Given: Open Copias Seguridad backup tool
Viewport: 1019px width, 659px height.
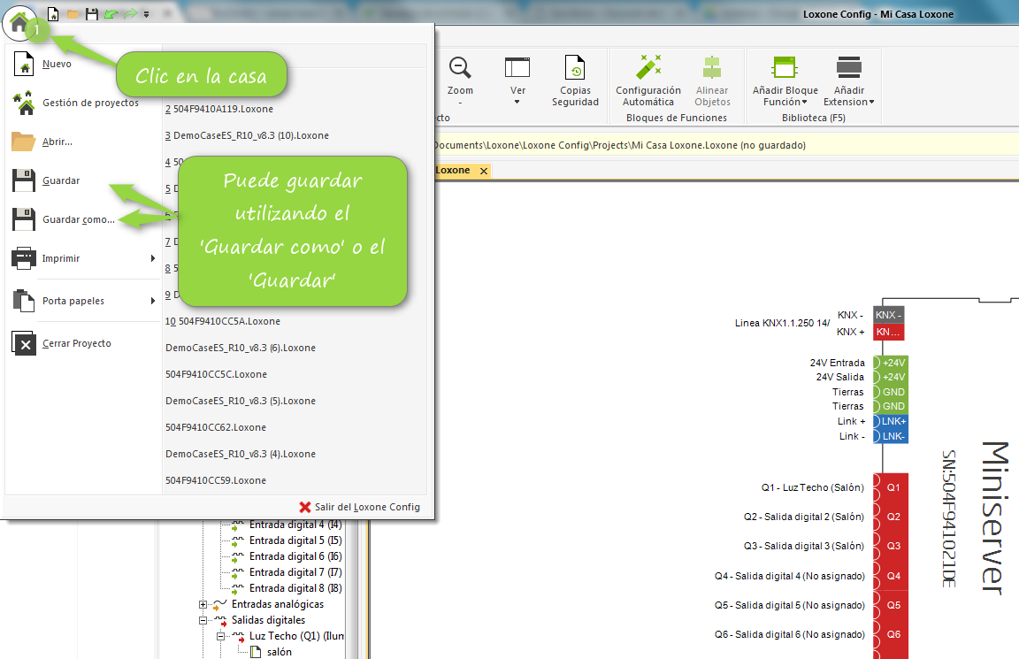Looking at the screenshot, I should pos(575,80).
